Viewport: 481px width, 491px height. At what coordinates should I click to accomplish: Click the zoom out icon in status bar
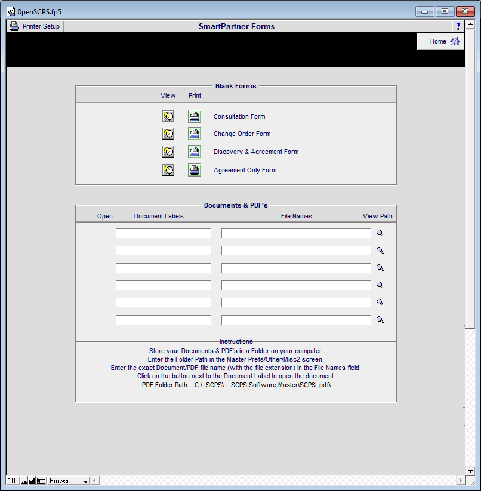(x=24, y=481)
